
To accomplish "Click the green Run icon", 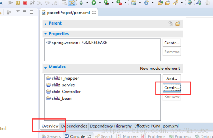I will point(93,3).
